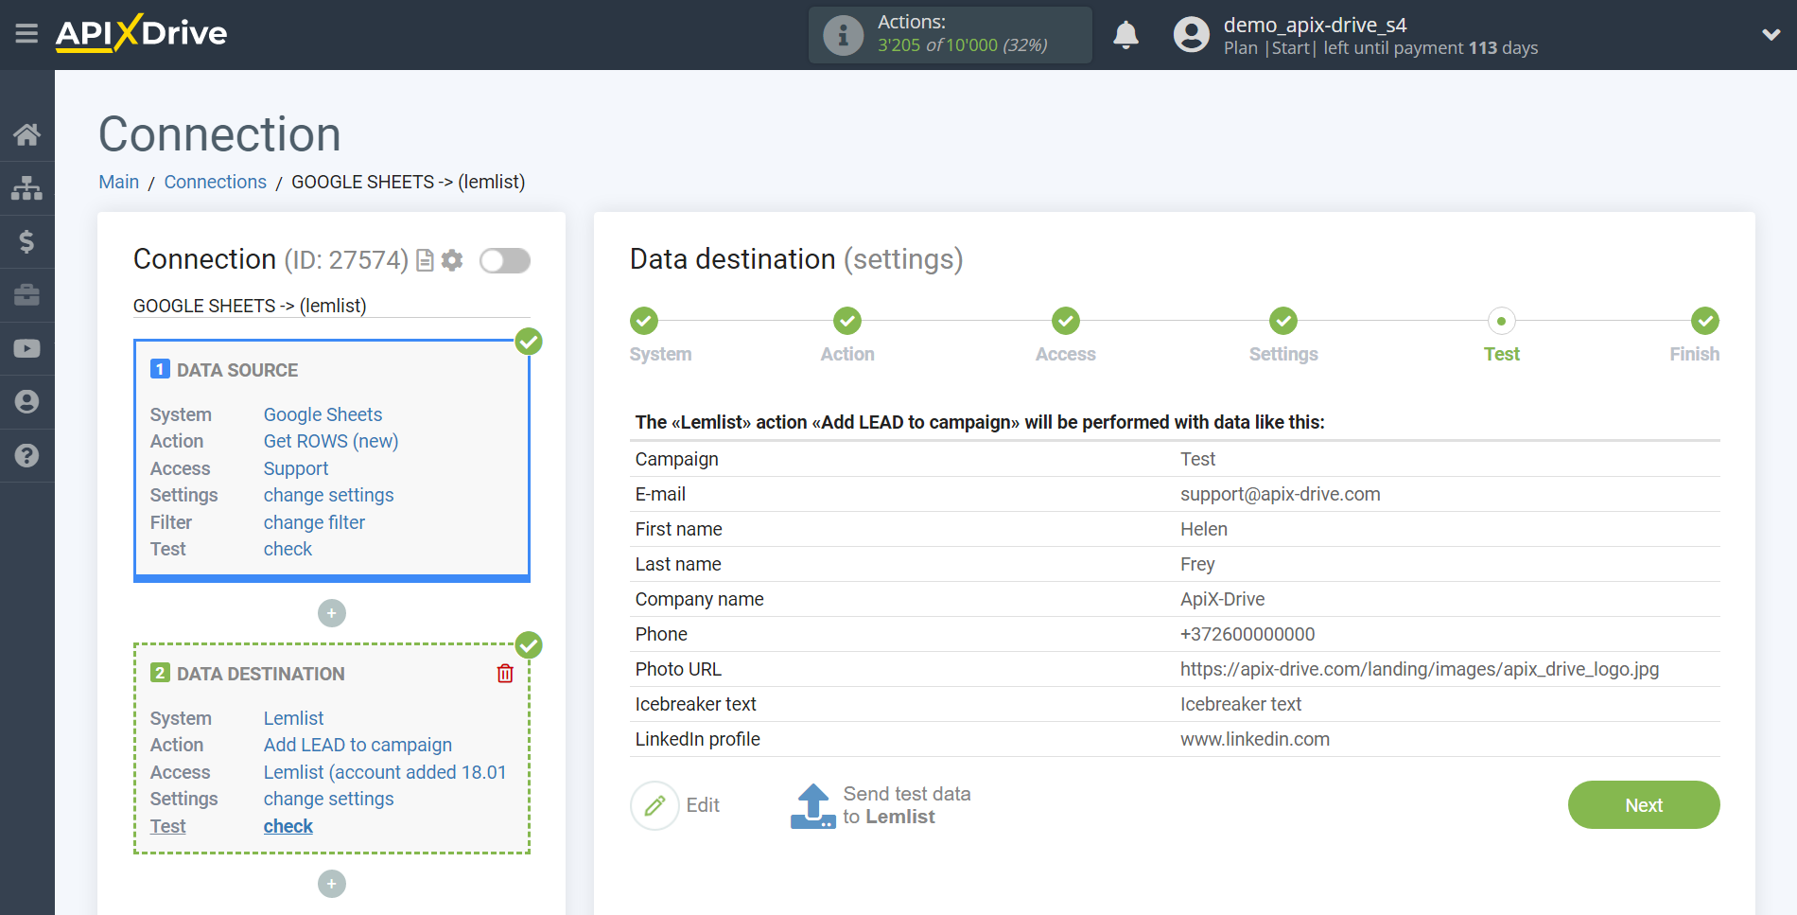
Task: Click the ApiX-Drive logo
Action: click(141, 33)
